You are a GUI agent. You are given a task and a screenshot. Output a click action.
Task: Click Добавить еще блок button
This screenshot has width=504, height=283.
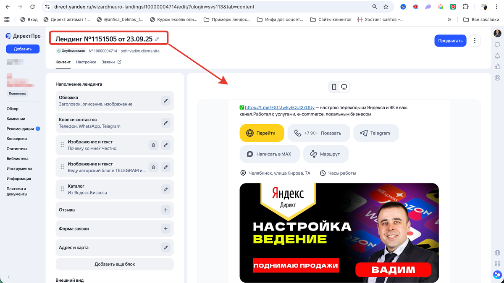point(115,264)
